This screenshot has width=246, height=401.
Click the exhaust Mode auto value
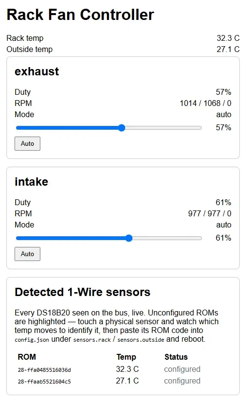[224, 114]
